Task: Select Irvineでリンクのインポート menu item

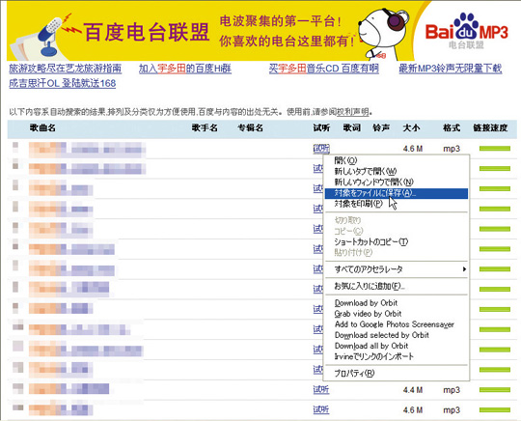Action: pyautogui.click(x=373, y=356)
